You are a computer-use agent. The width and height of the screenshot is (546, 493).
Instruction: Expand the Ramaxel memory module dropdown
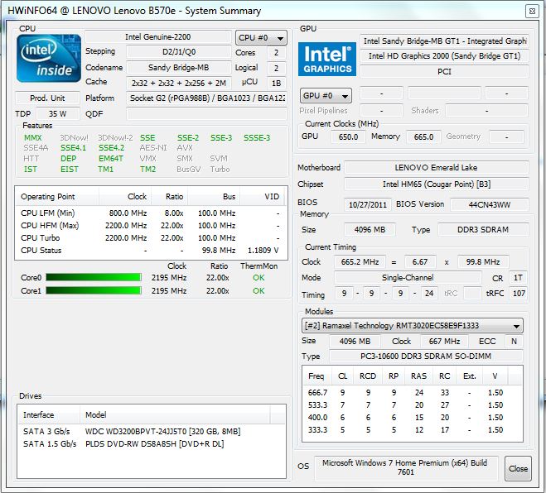click(x=412, y=326)
